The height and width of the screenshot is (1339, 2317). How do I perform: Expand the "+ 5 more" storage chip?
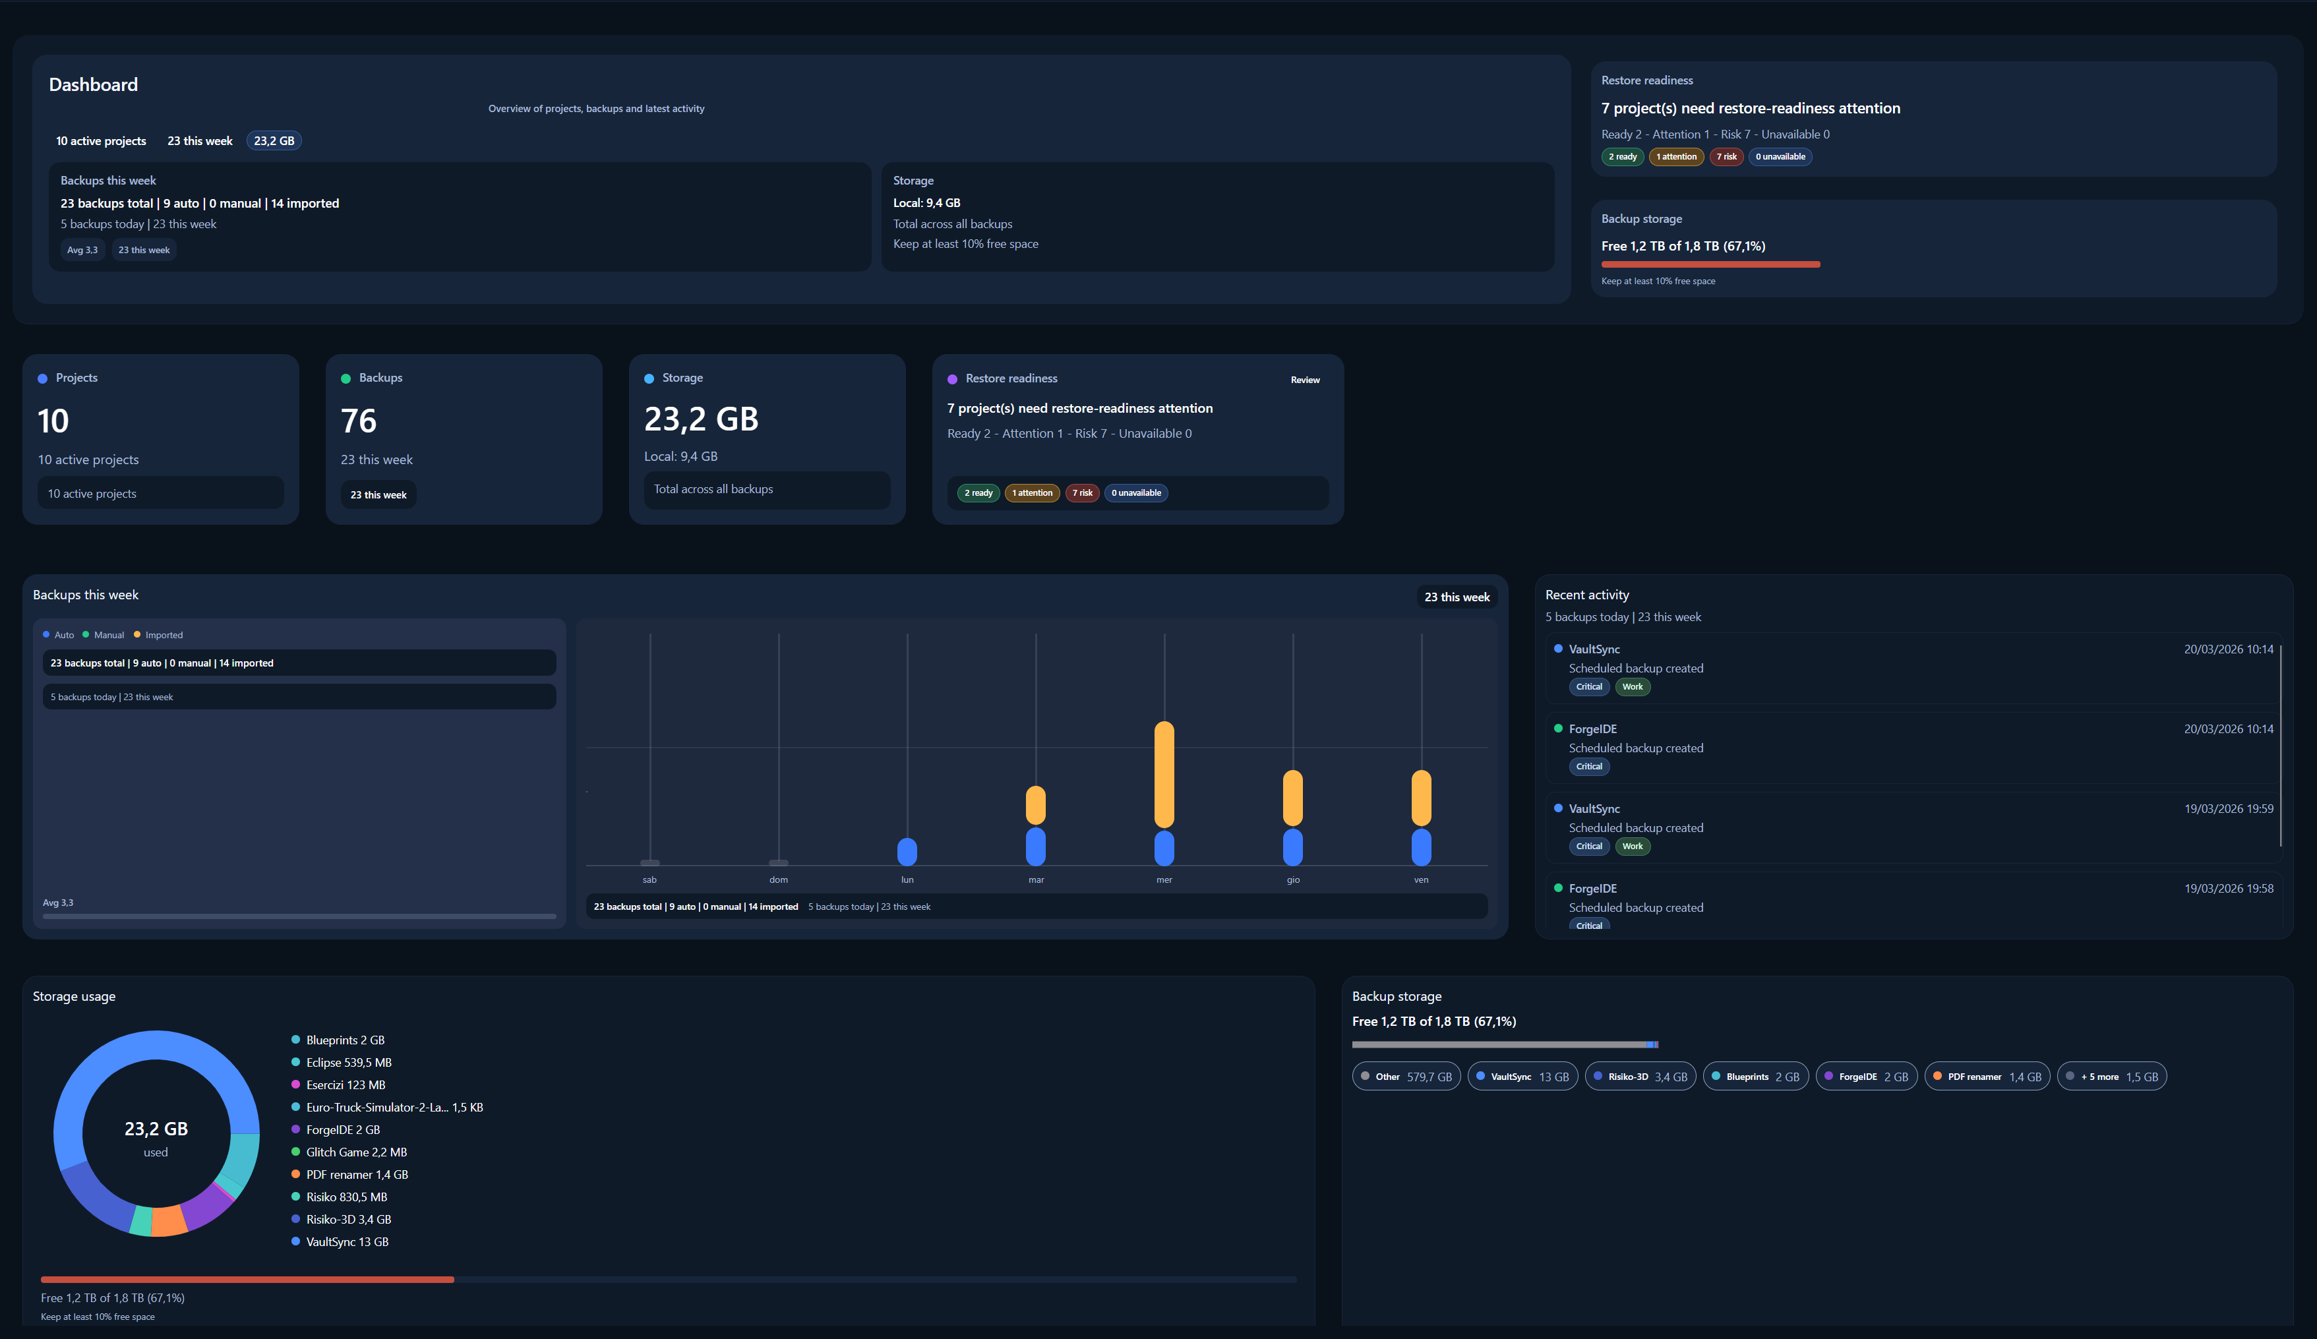pyautogui.click(x=2111, y=1076)
